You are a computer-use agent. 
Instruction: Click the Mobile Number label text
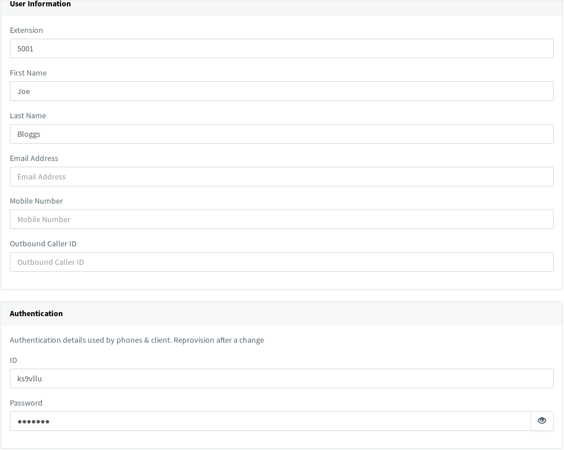click(36, 201)
